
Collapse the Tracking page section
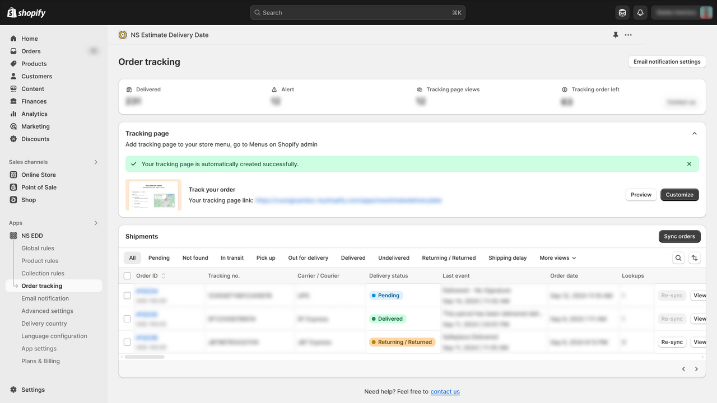coord(695,133)
